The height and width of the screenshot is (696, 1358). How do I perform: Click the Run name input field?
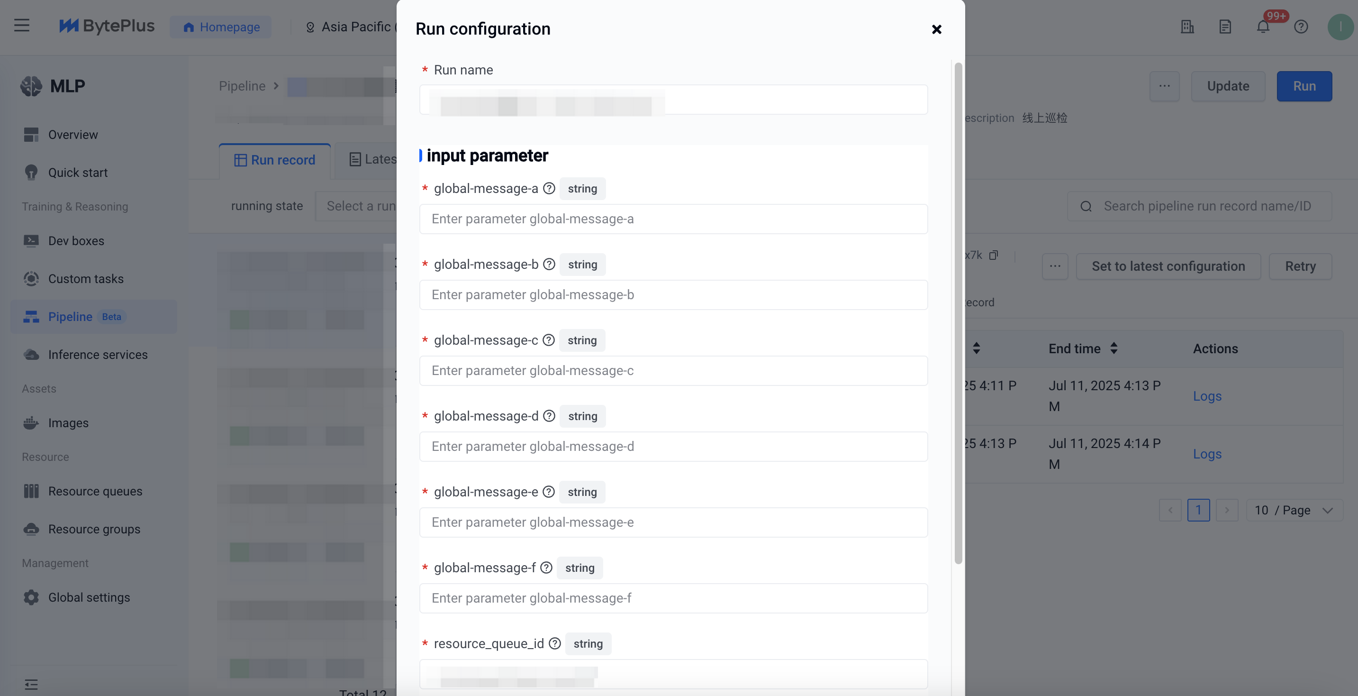point(673,100)
